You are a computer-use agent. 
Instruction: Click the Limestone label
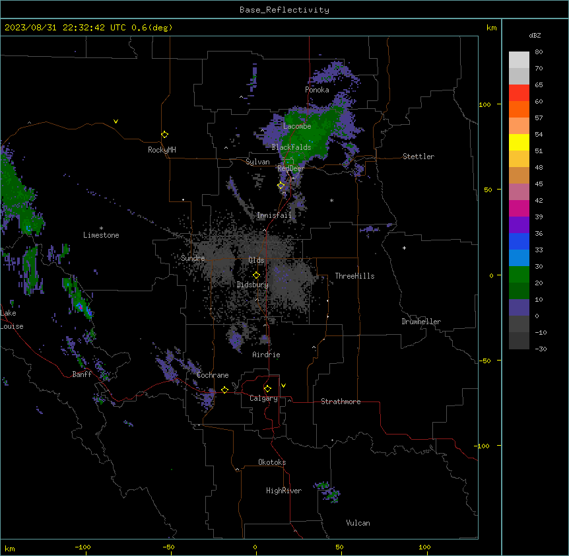pyautogui.click(x=101, y=235)
